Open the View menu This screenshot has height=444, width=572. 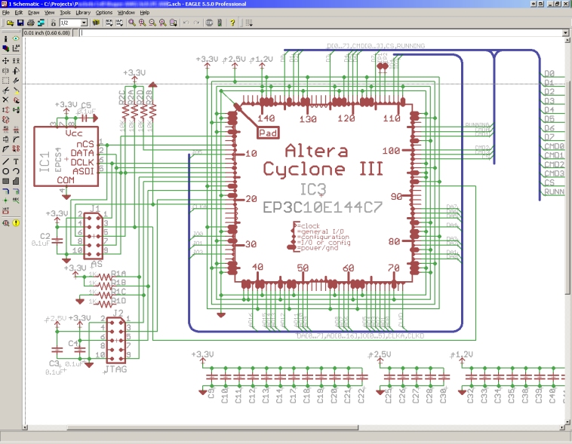pyautogui.click(x=49, y=12)
